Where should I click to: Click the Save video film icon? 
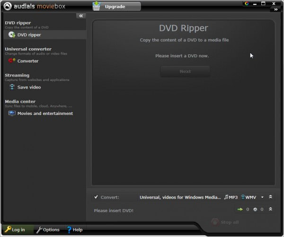[12, 87]
